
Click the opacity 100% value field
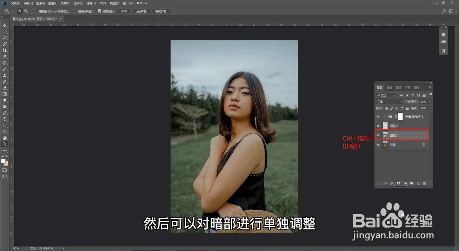pyautogui.click(x=423, y=102)
